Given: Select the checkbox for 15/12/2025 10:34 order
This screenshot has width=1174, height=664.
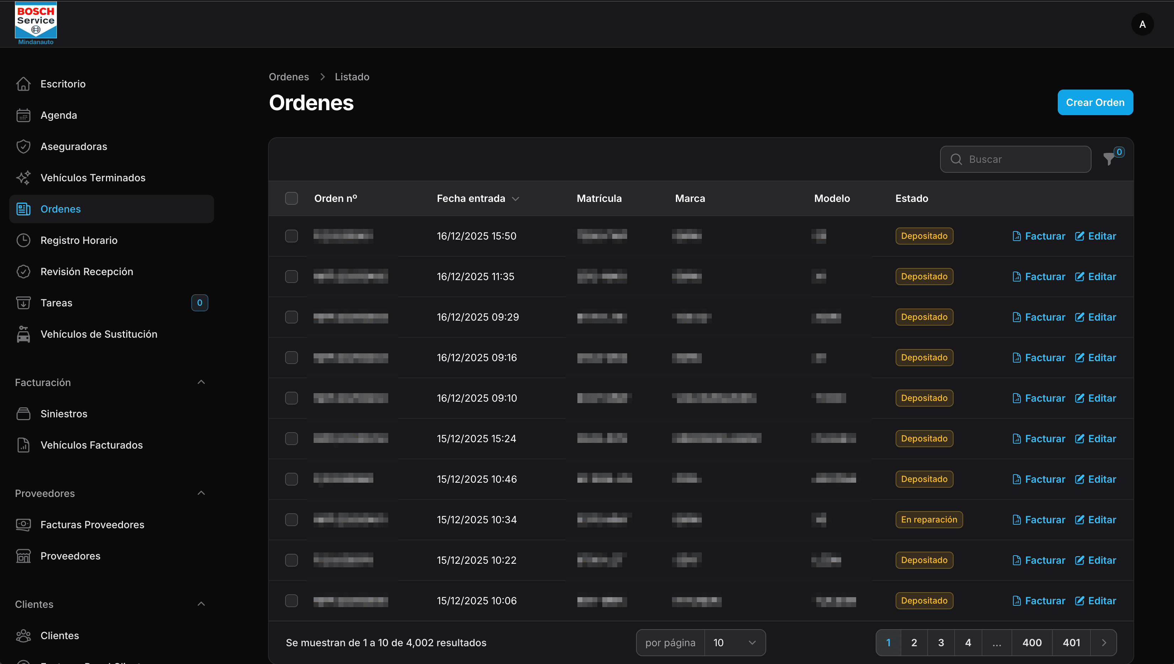Looking at the screenshot, I should (x=292, y=519).
